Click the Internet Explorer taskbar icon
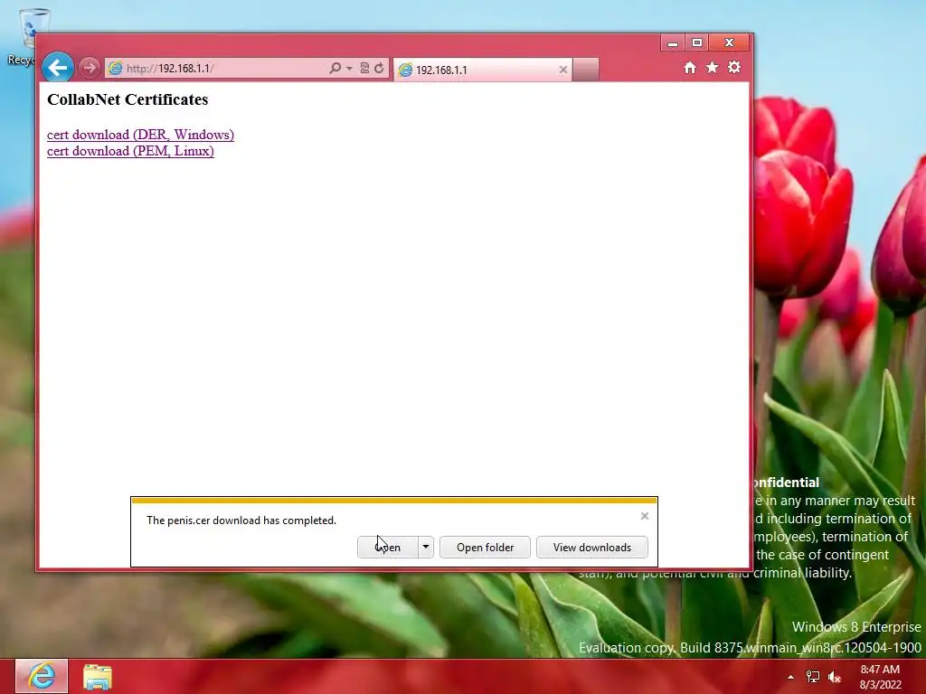Image resolution: width=926 pixels, height=694 pixels. click(x=42, y=676)
